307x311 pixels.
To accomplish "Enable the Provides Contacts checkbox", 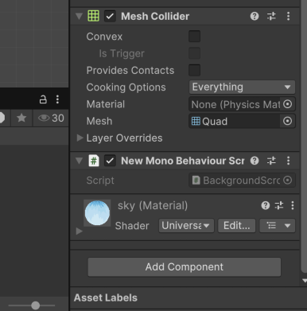I will click(x=194, y=70).
